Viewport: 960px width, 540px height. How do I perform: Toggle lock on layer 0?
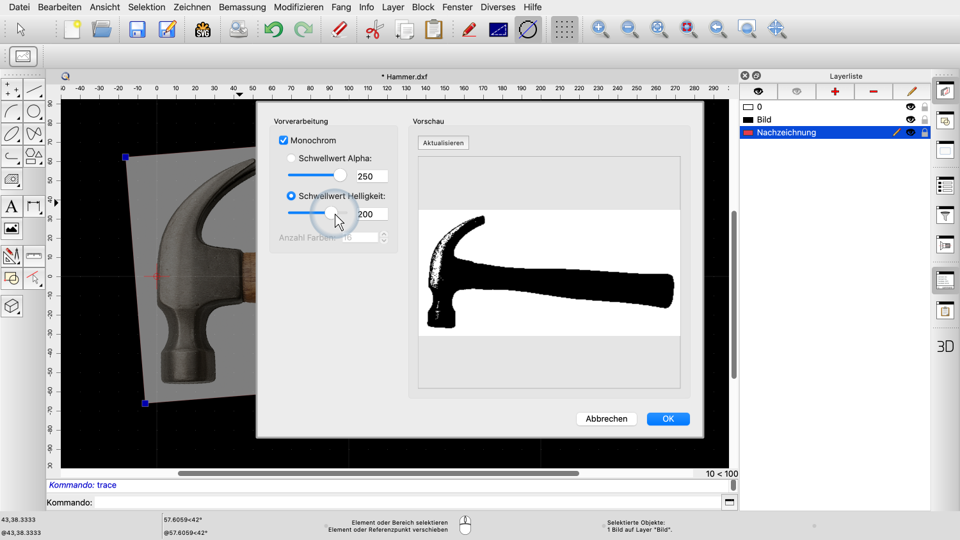(924, 107)
